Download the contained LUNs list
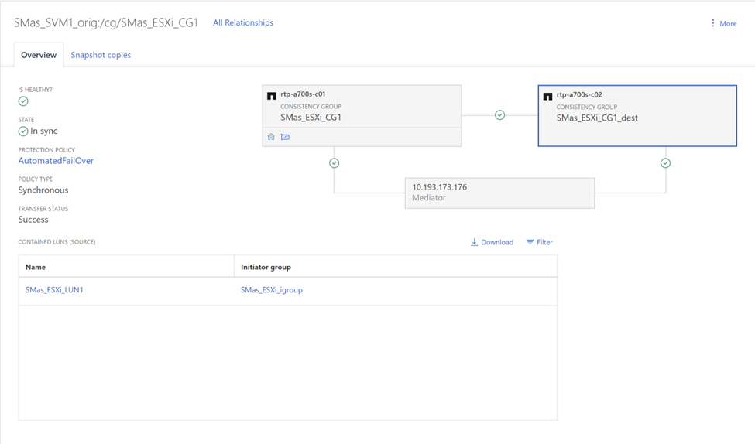The image size is (755, 444). pos(492,242)
